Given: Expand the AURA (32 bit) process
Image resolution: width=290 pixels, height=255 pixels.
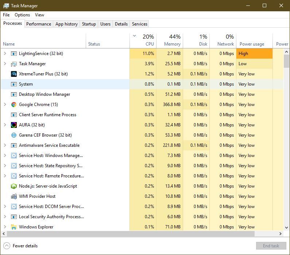Looking at the screenshot, I should click(x=5, y=125).
